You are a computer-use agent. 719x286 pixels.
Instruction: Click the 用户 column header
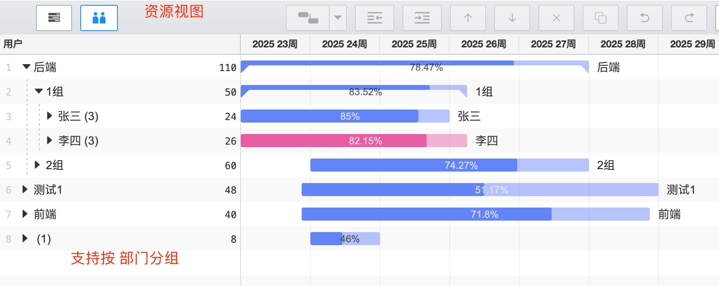tap(13, 44)
